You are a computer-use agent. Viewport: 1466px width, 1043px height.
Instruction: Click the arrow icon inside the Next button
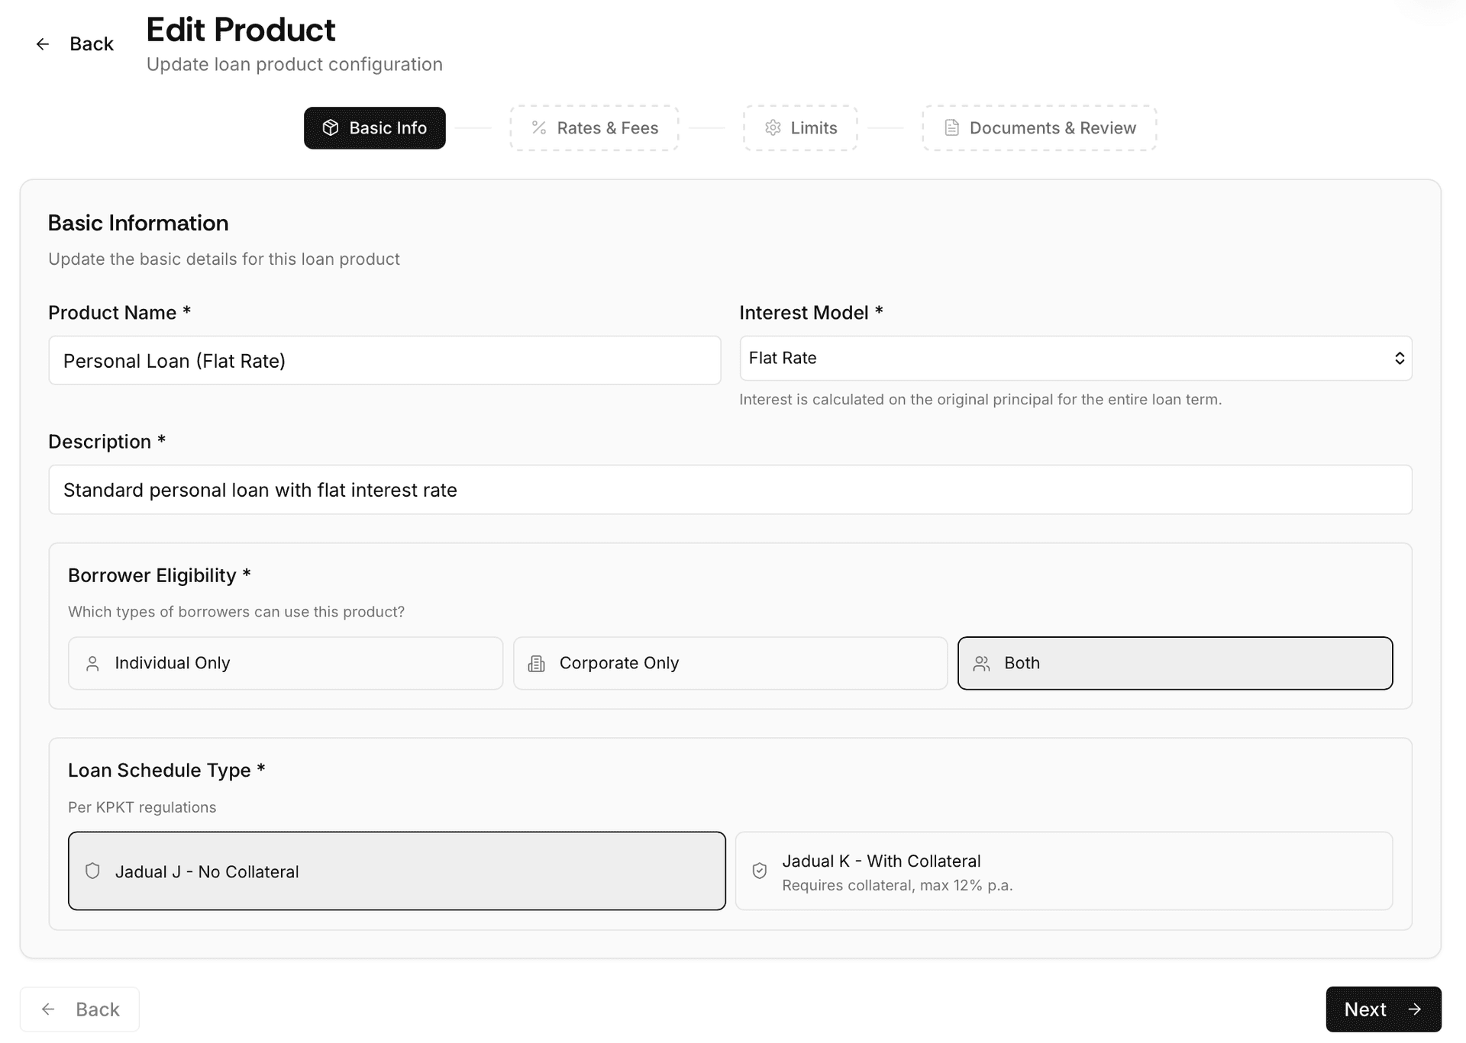1416,1009
